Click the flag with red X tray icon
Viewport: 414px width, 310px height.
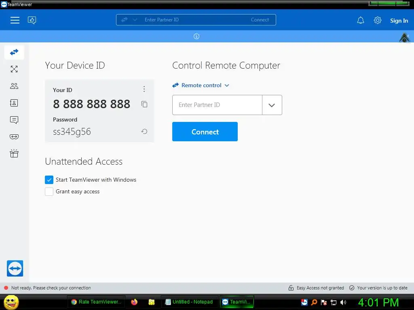[x=324, y=302]
